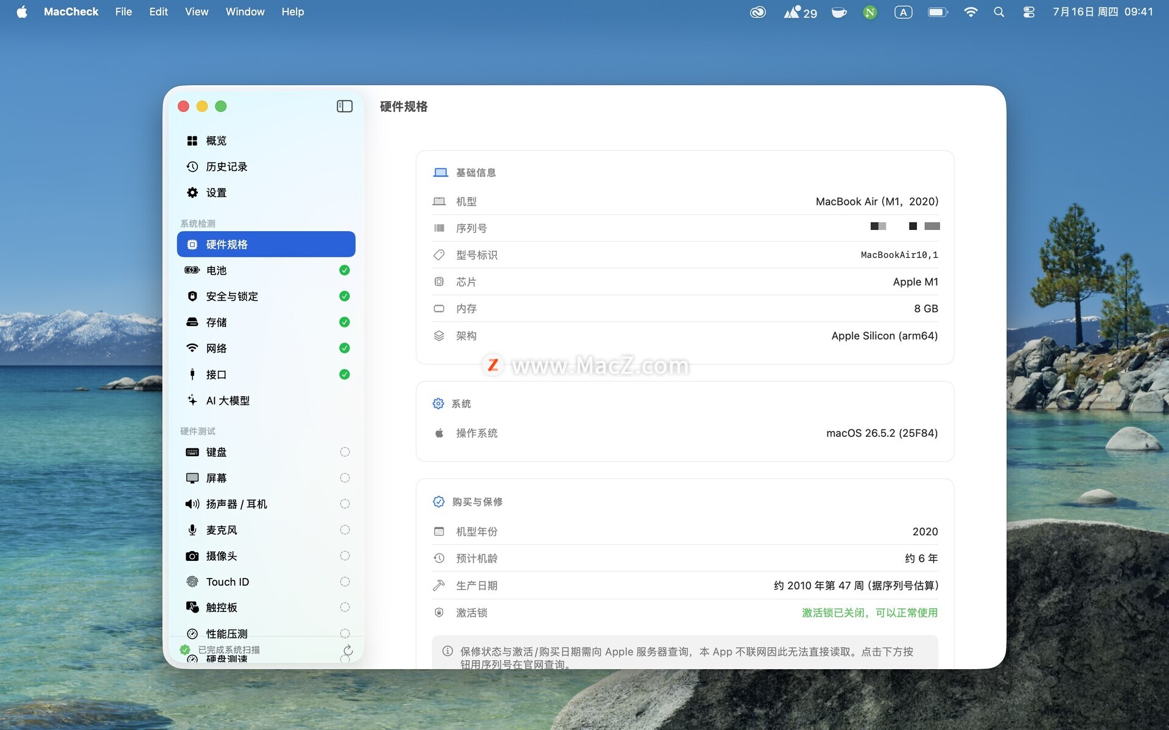Click the drive icon beside 存储
The image size is (1169, 730).
(x=192, y=322)
